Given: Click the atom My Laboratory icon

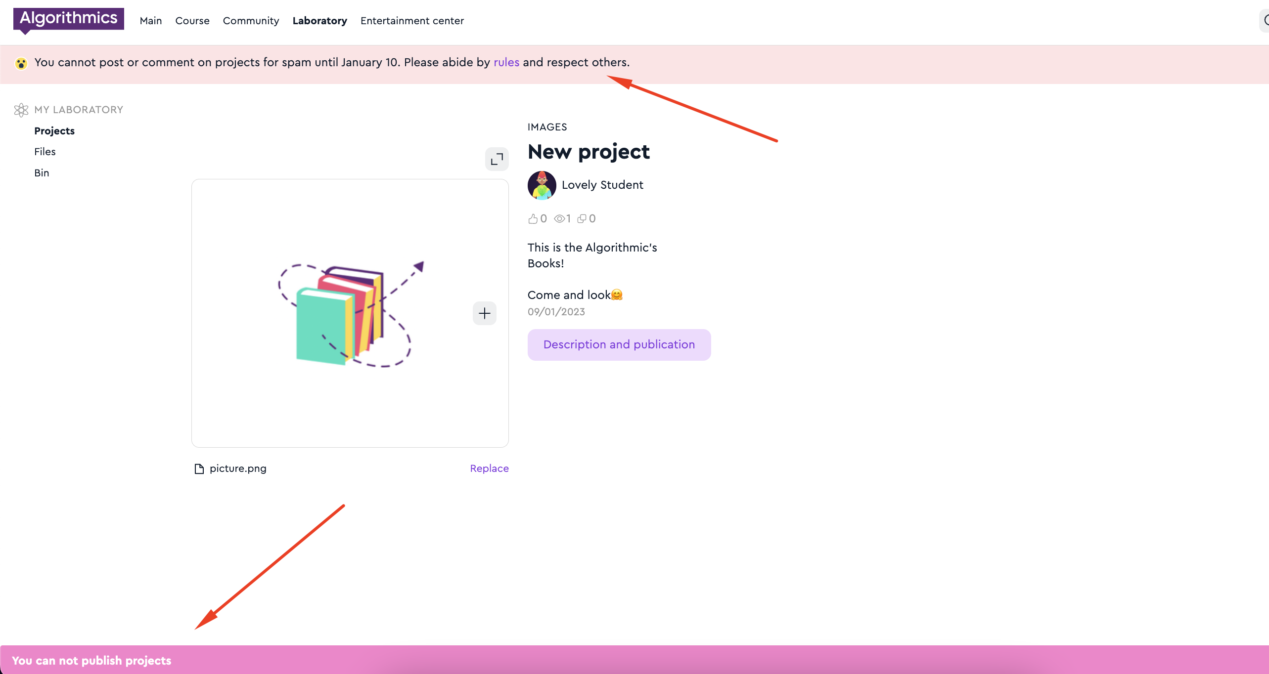Looking at the screenshot, I should pyautogui.click(x=21, y=110).
